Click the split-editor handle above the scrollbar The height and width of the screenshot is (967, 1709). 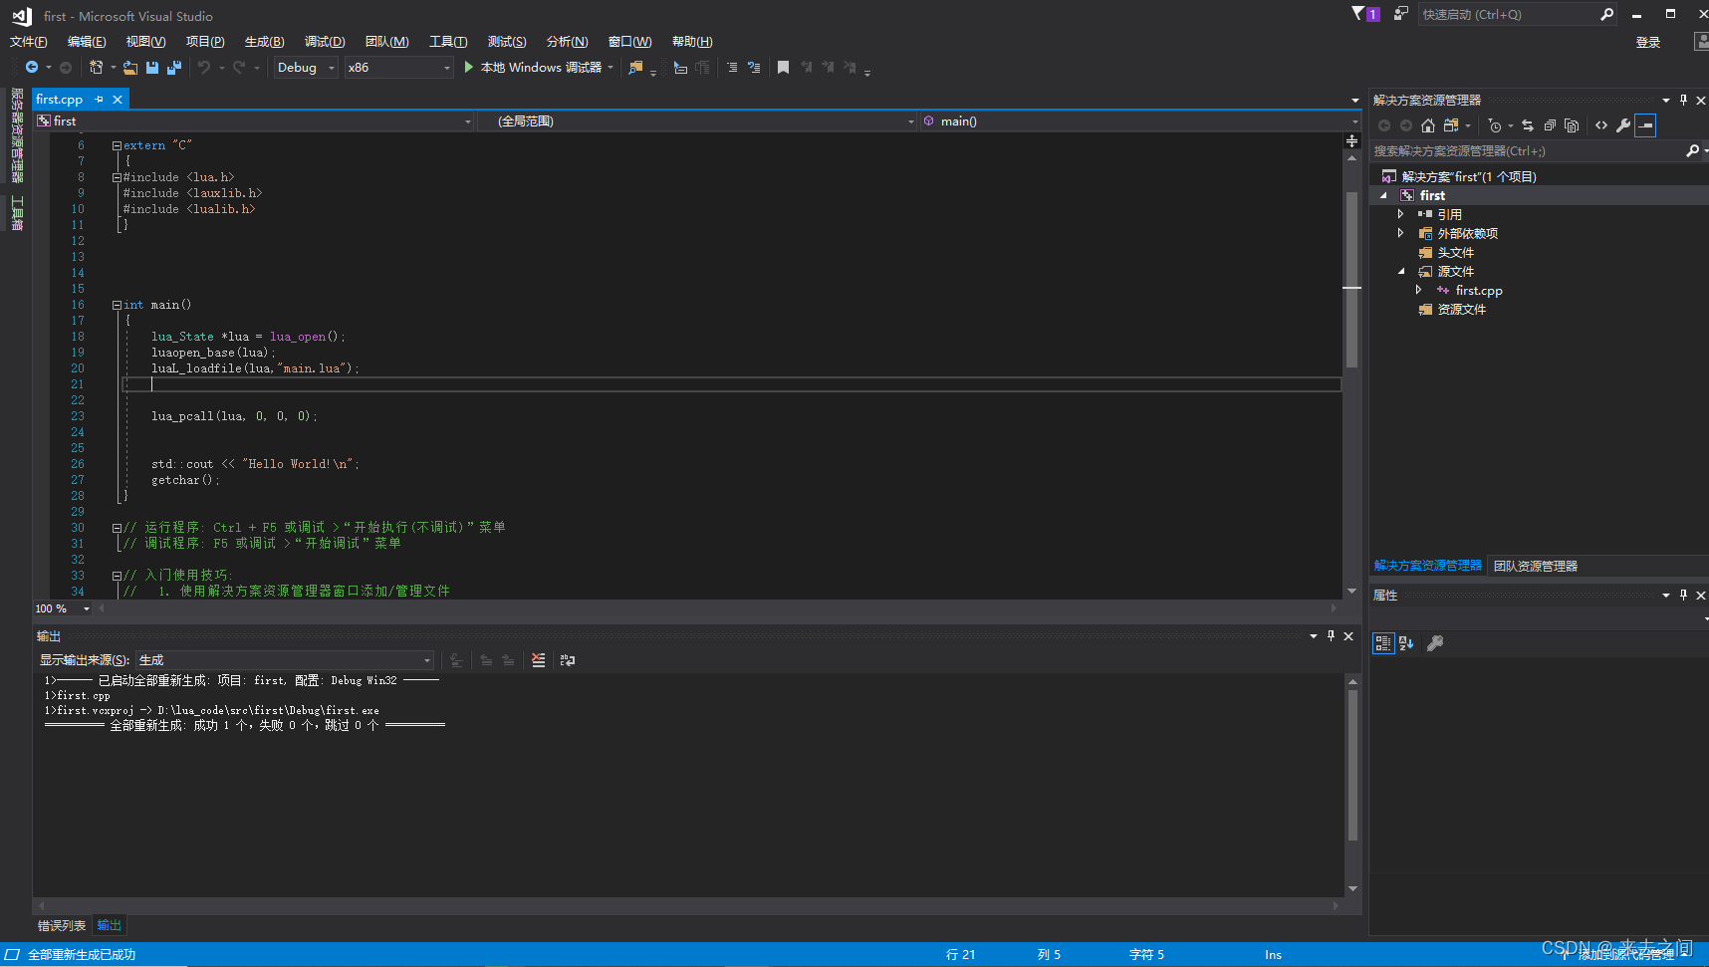coord(1351,141)
